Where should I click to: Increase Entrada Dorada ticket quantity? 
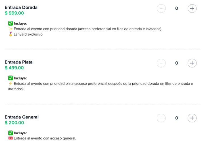coord(192,9)
